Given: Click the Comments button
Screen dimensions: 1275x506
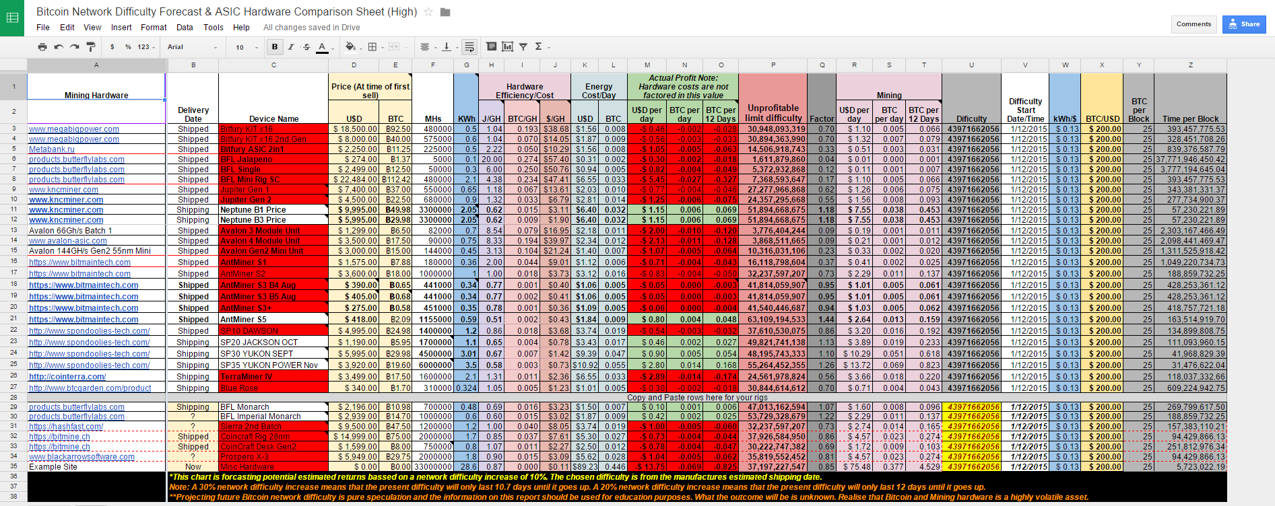Looking at the screenshot, I should point(1194,24).
